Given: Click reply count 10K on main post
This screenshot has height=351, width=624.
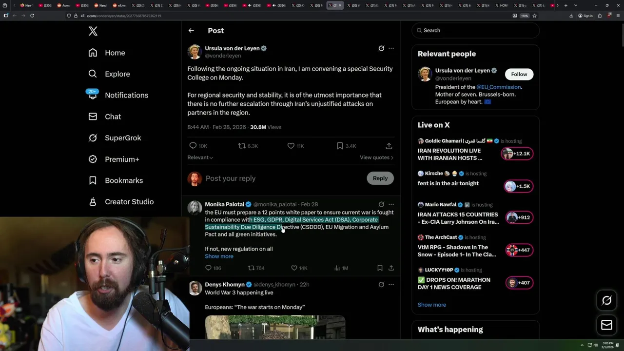Looking at the screenshot, I should 198,146.
